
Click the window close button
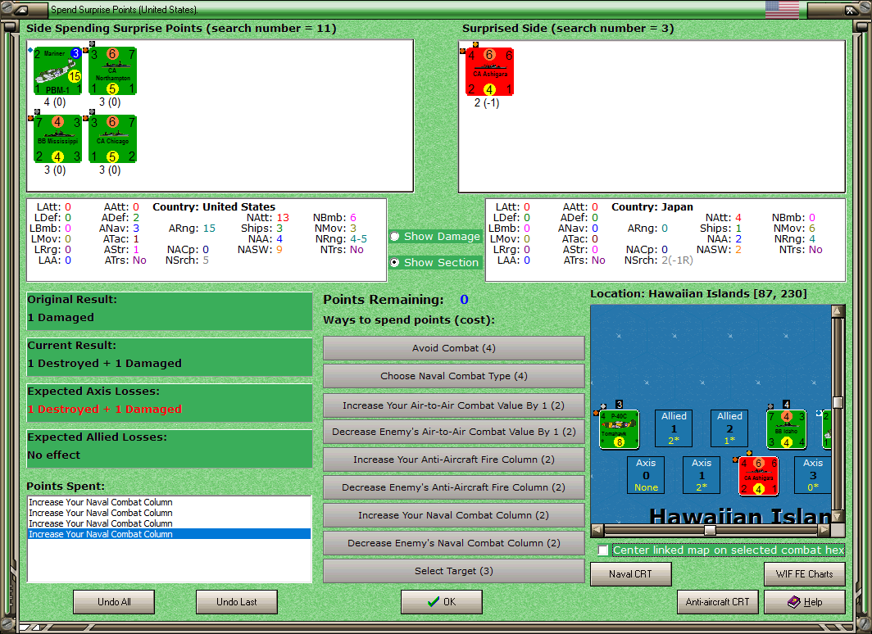coord(851,10)
